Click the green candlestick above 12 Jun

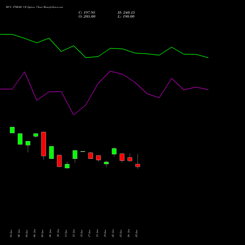(75, 154)
